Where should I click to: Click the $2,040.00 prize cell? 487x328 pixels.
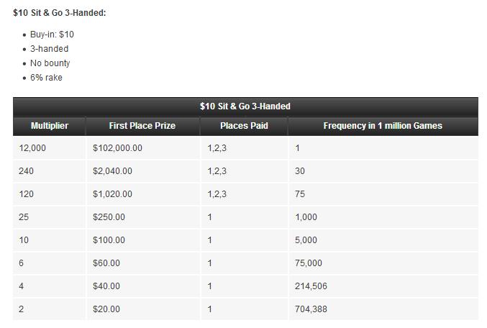point(112,171)
